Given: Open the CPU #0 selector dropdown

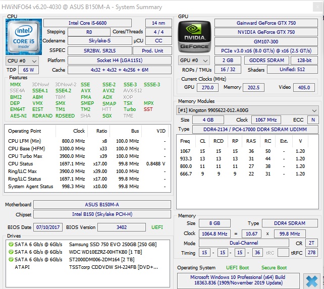Looking at the screenshot, I should [x=22, y=61].
